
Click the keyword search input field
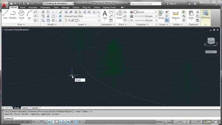[146, 4]
